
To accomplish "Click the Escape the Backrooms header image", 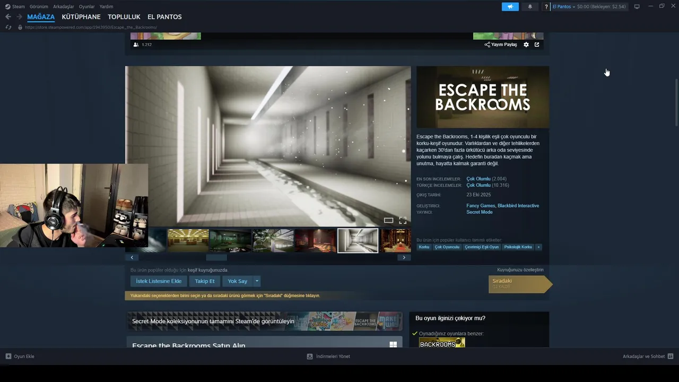I will (483, 97).
